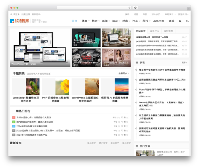
Task: Click the browser download circle icon
Action: 135,8
